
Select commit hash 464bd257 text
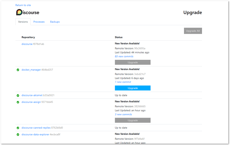tap(47, 70)
